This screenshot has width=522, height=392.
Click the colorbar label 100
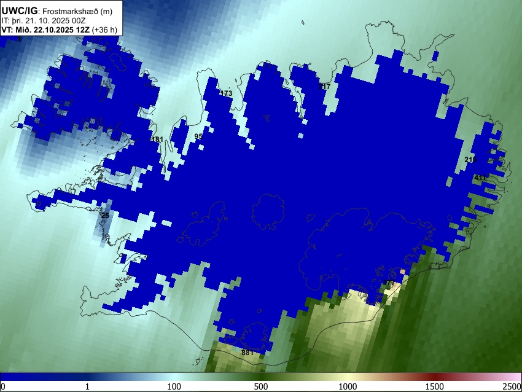pos(174,386)
